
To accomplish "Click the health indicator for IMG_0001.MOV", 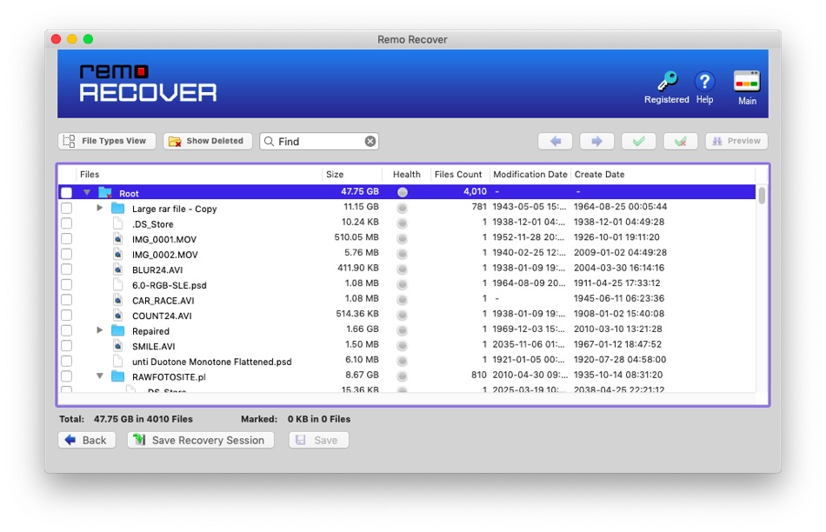I will pyautogui.click(x=403, y=238).
